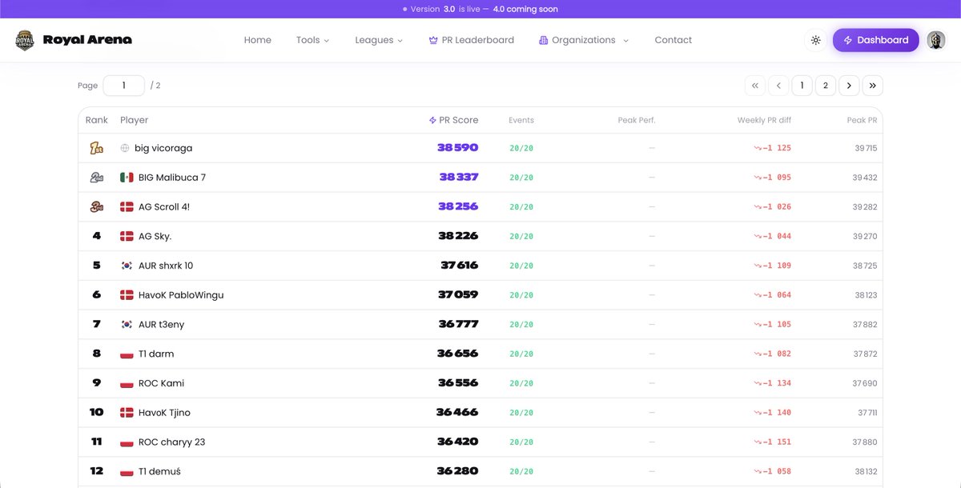This screenshot has height=488, width=961.
Task: Click the '4.0 coming soon' banner text
Action: coord(525,10)
